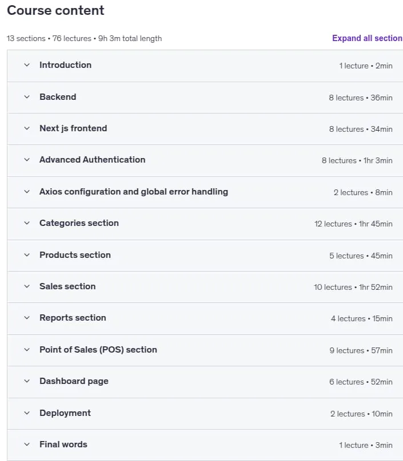
Task: Click the Advanced Authentication heading
Action: [93, 160]
